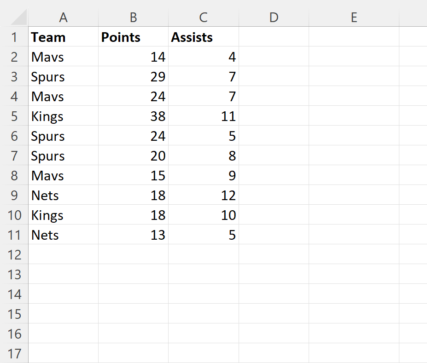Click the Team header cell

click(x=64, y=37)
